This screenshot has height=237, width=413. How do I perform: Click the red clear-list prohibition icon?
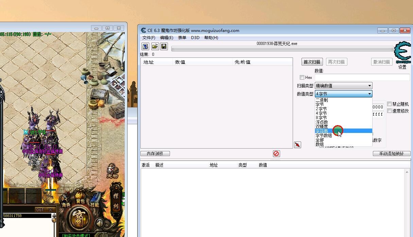pyautogui.click(x=276, y=154)
